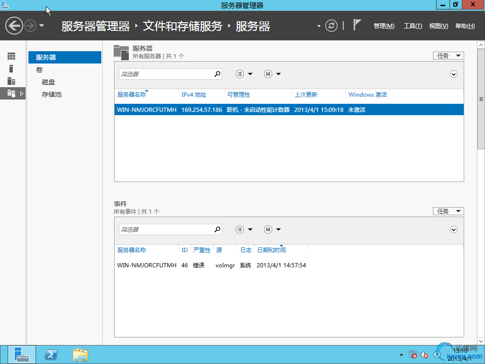
Task: Select the local server icon in sidebar
Action: click(x=11, y=69)
